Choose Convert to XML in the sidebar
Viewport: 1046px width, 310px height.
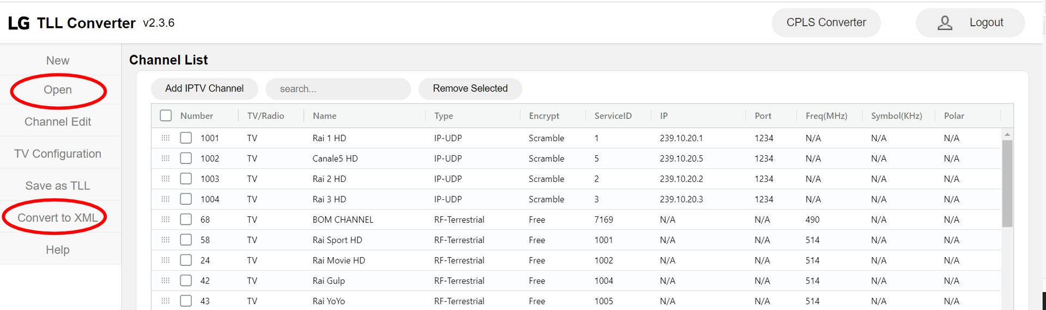pyautogui.click(x=58, y=218)
